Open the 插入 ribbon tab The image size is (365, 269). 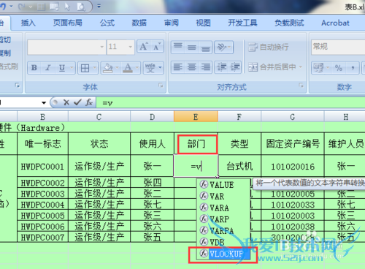28,23
